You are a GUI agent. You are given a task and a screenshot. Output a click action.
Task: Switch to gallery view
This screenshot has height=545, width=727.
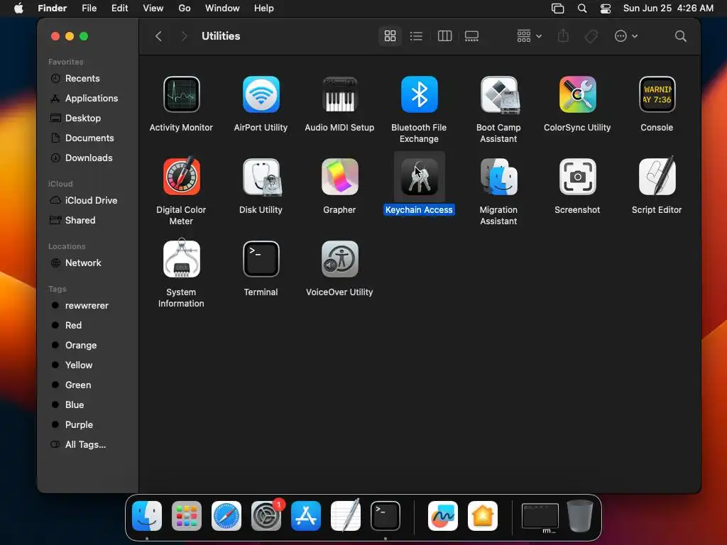point(471,36)
